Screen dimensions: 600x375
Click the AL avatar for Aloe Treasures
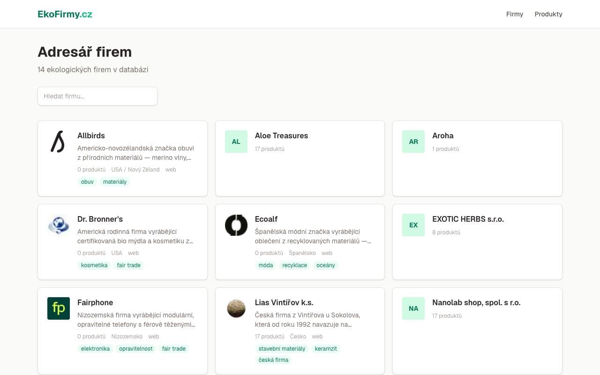pos(236,142)
